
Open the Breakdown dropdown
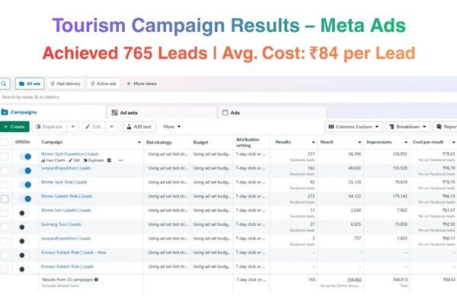pyautogui.click(x=407, y=127)
